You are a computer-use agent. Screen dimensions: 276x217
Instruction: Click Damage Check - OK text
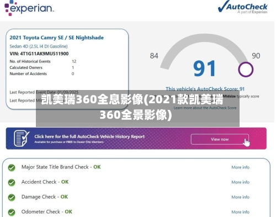[x=45, y=197]
